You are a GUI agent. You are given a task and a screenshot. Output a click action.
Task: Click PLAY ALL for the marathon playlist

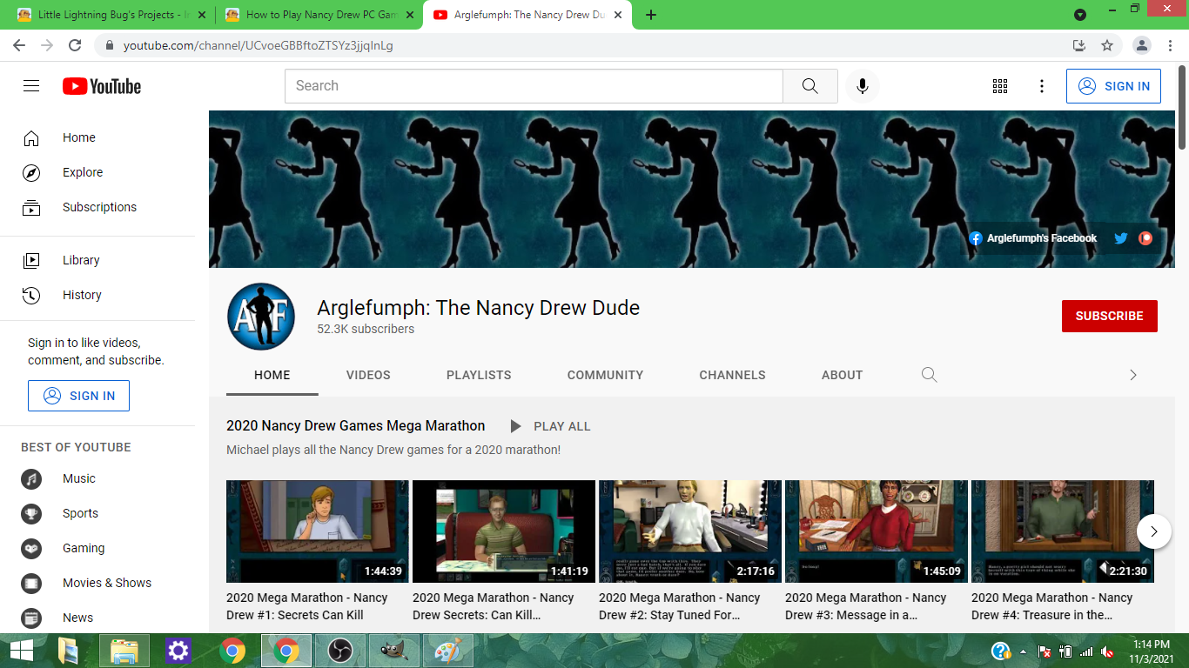point(550,426)
